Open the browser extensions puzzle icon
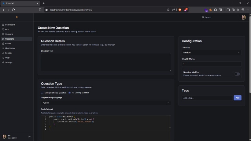 (216, 10)
